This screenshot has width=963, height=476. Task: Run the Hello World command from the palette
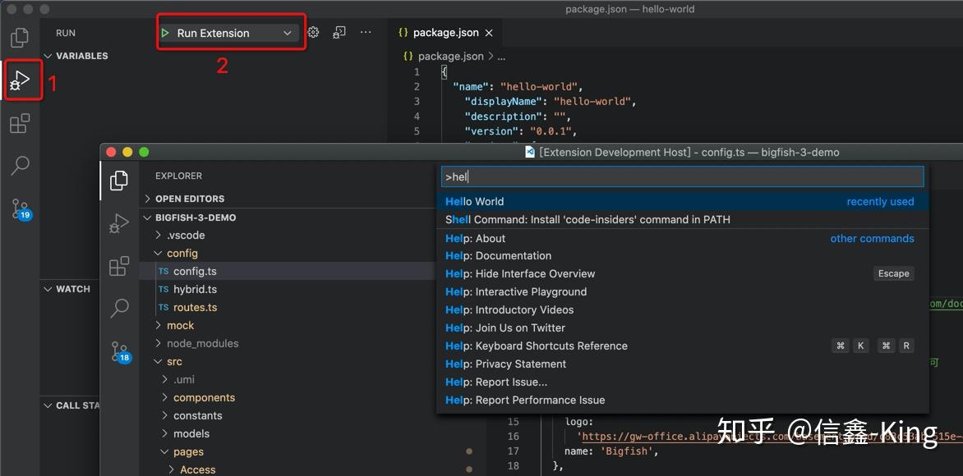(x=474, y=201)
